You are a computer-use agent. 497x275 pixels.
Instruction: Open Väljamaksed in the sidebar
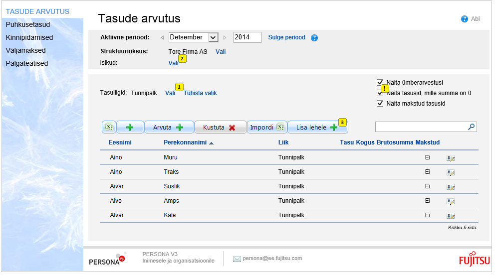(x=26, y=50)
